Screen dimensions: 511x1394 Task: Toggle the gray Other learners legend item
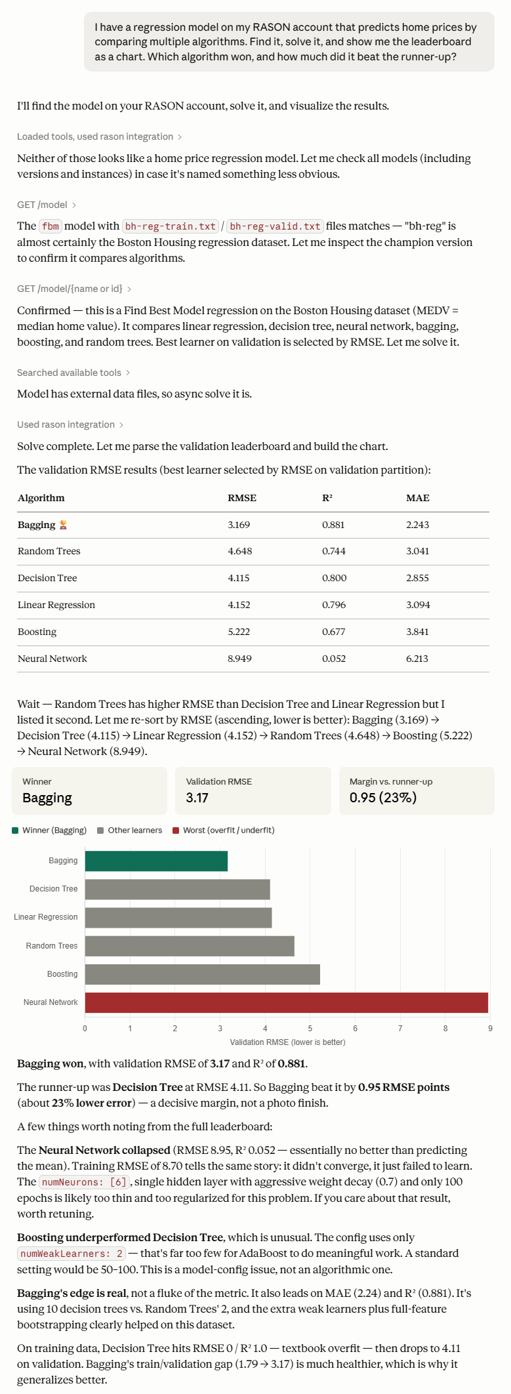tap(129, 830)
